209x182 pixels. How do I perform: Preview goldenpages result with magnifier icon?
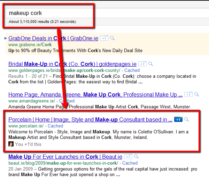point(151,64)
